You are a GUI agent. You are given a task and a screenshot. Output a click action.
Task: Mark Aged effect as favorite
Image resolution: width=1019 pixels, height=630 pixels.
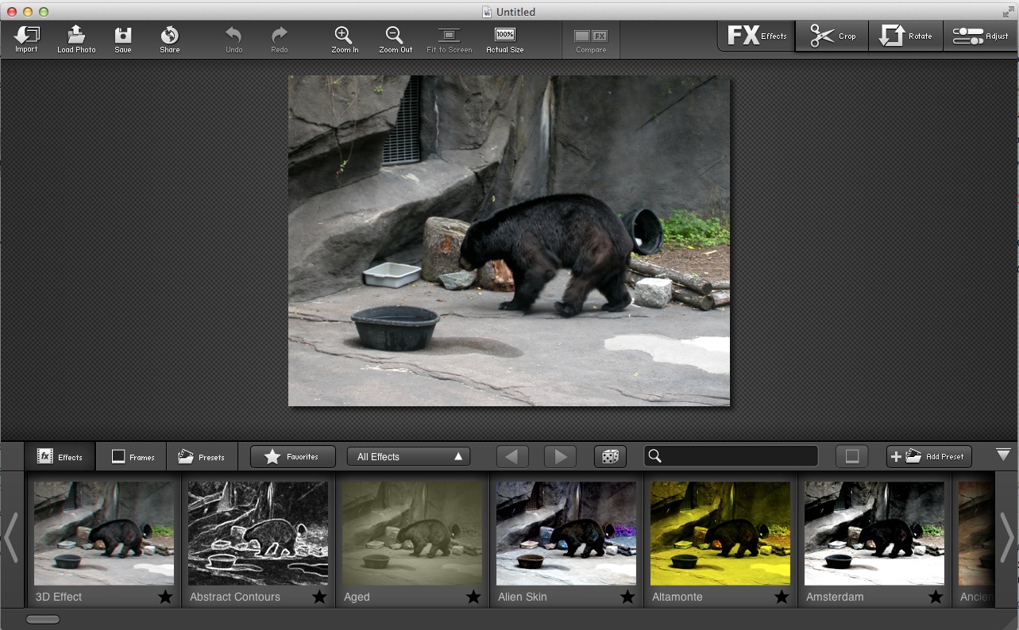(x=473, y=597)
